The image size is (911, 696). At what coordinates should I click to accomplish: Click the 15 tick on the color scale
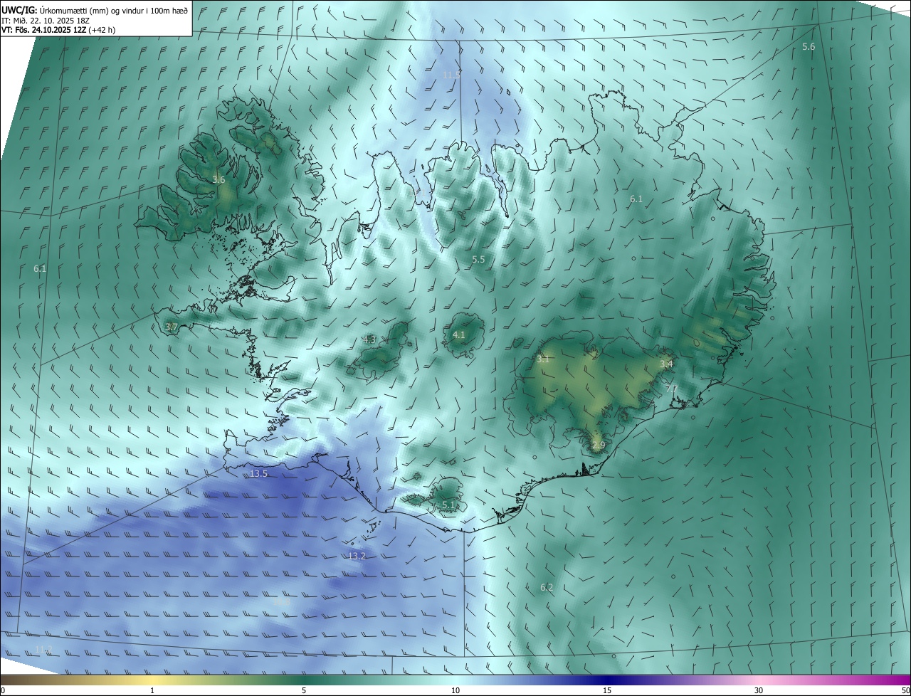pyautogui.click(x=607, y=690)
